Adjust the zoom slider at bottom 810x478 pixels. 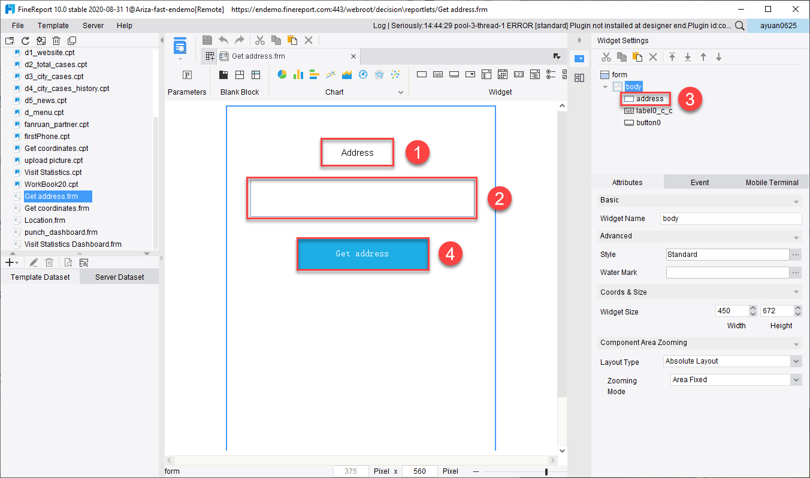click(x=546, y=471)
